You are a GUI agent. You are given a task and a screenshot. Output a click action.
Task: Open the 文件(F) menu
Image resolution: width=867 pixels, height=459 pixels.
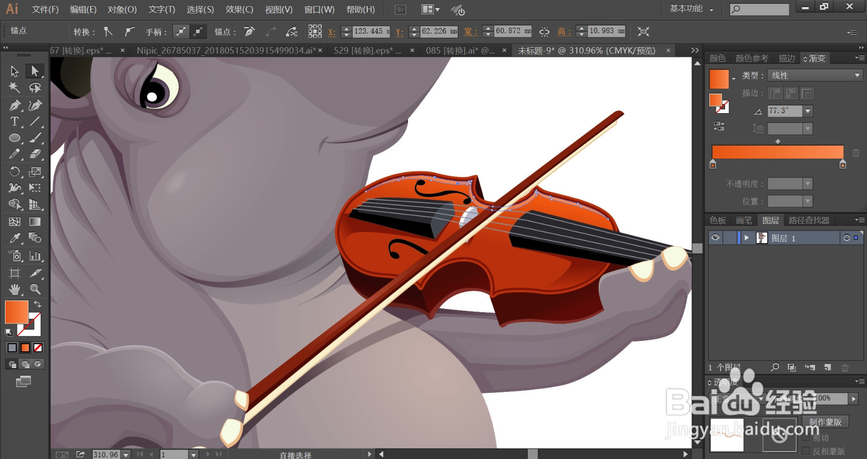[x=45, y=9]
